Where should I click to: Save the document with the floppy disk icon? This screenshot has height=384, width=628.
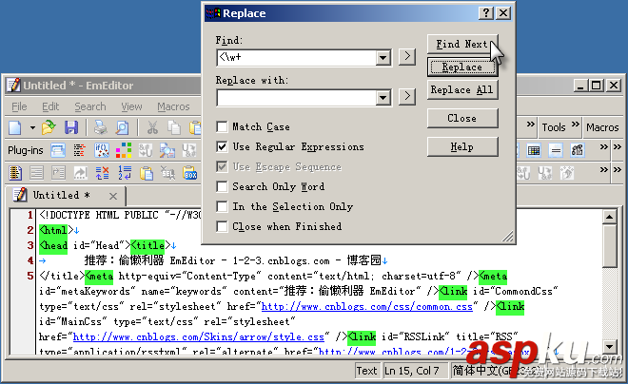point(71,128)
